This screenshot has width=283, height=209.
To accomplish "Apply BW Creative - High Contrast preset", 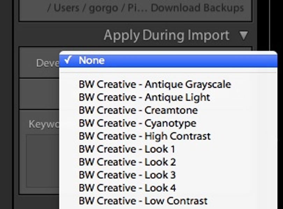I will (168, 136).
